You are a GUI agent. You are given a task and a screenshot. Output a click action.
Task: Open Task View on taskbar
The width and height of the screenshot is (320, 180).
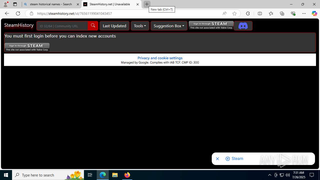point(90,175)
